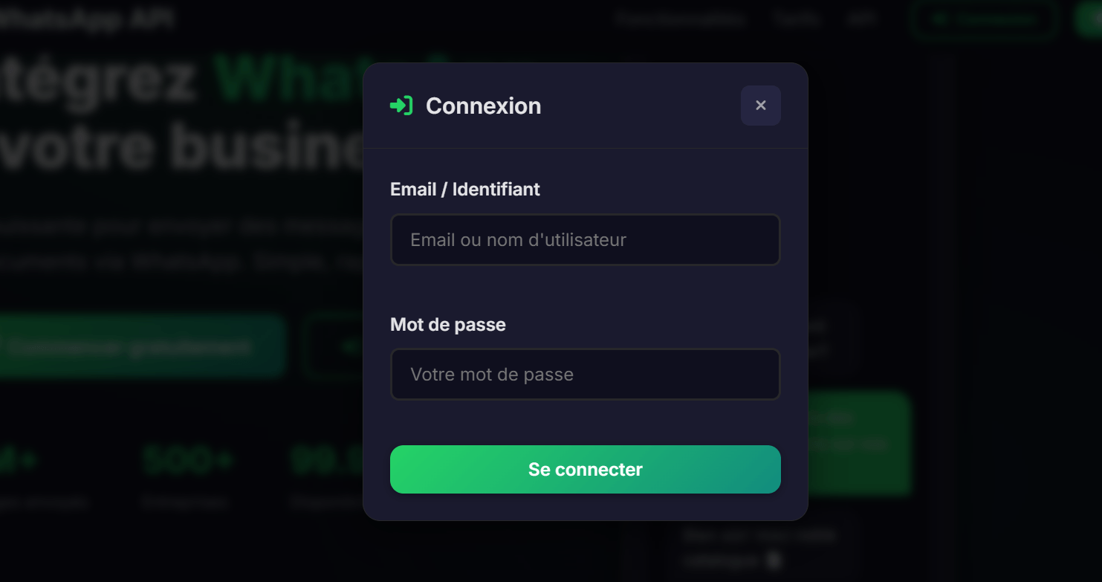Open the blurred API navigation link
This screenshot has height=582, width=1102.
(x=862, y=19)
